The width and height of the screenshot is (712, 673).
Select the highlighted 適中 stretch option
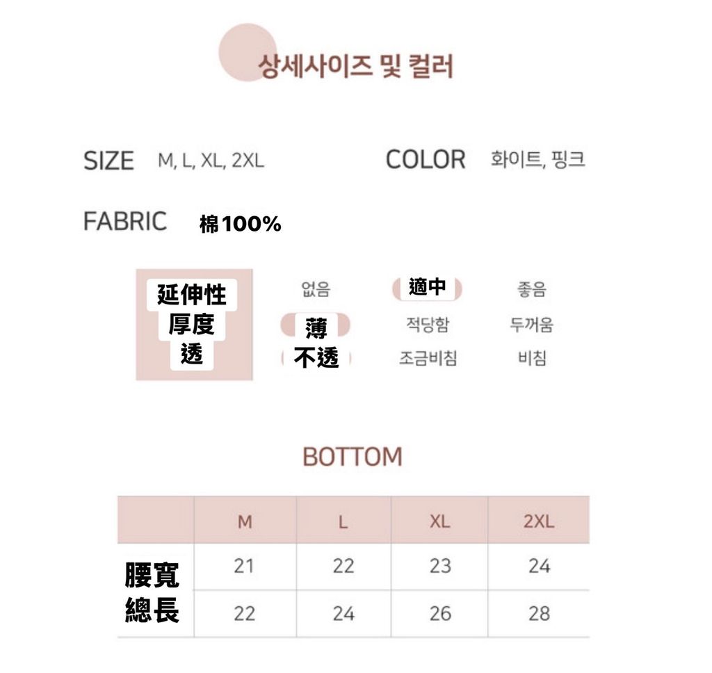pos(427,288)
